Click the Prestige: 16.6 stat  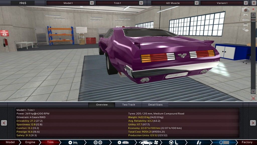coord(28,132)
